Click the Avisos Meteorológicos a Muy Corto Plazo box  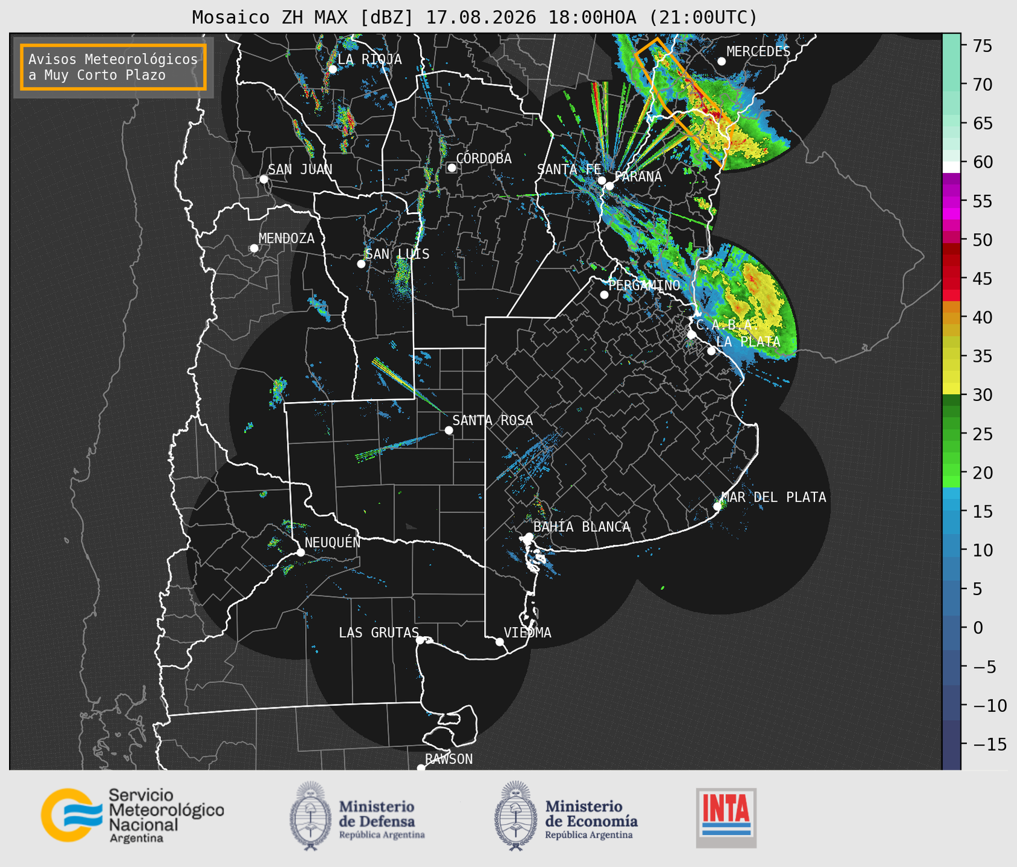113,67
